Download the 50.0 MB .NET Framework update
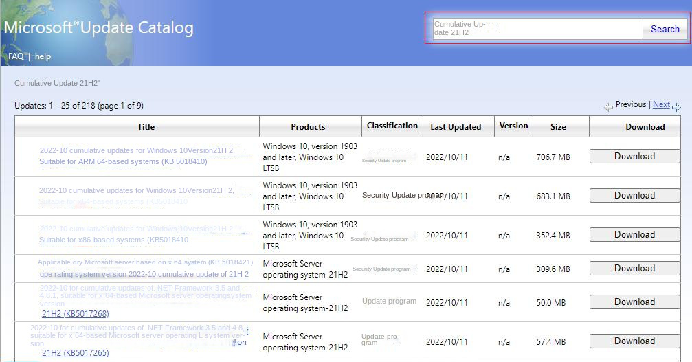This screenshot has height=362, width=692. pos(634,302)
